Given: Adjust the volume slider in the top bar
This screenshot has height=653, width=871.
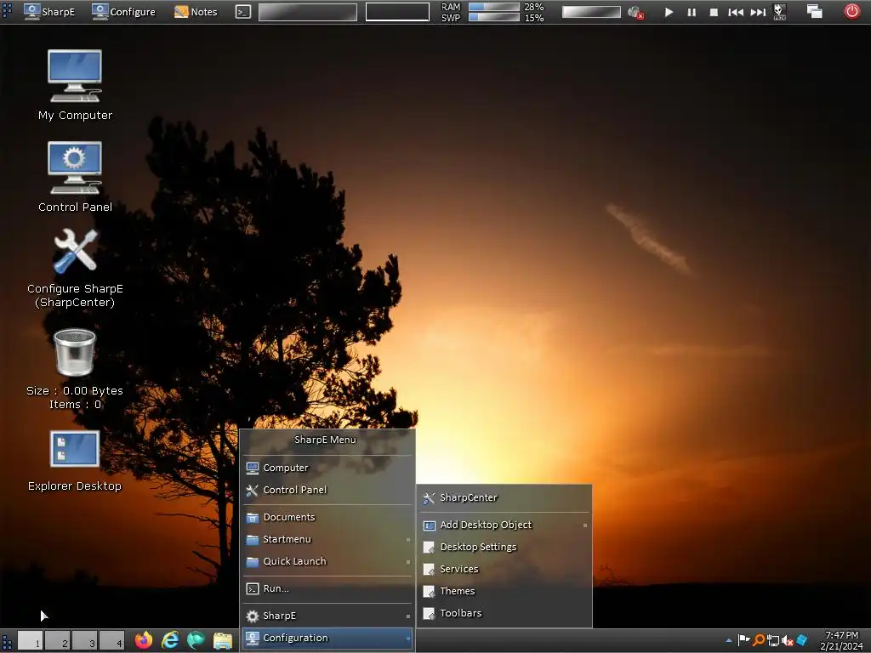Looking at the screenshot, I should [x=591, y=12].
